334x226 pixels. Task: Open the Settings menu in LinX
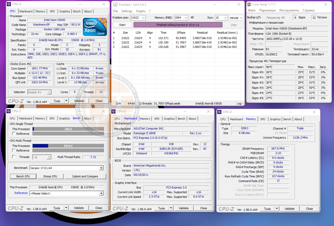[x=127, y=11]
